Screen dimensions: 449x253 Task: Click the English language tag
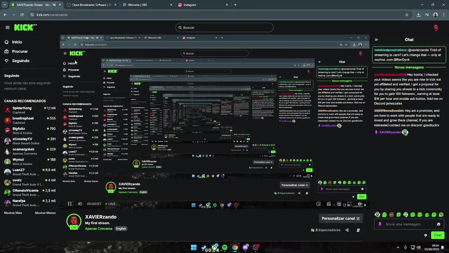pos(121,229)
